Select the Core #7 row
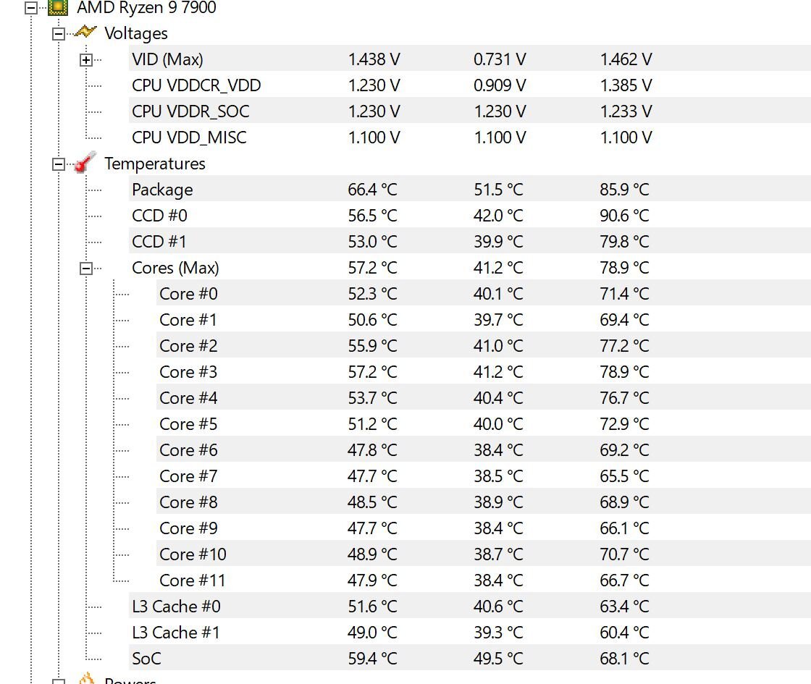This screenshot has height=684, width=811. pos(484,476)
